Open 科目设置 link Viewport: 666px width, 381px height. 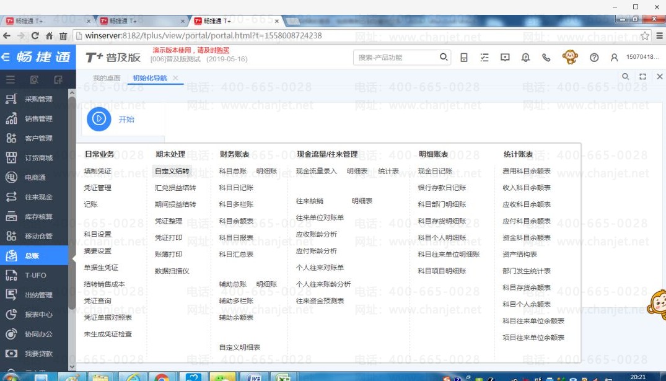click(x=98, y=234)
